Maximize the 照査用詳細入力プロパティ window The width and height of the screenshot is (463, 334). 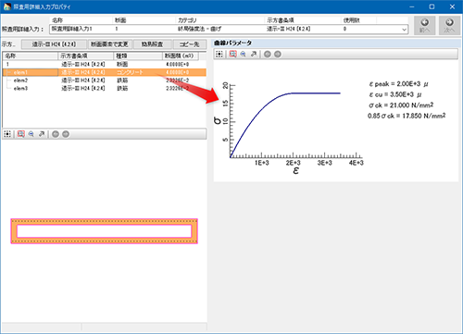[432, 6]
